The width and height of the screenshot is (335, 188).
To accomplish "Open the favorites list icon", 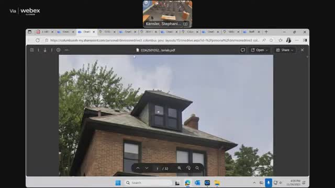I will coord(281,40).
